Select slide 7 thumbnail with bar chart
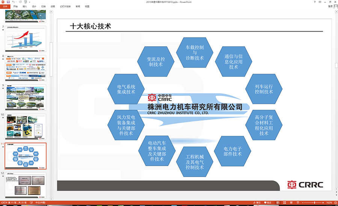338x206 pixels. [26, 39]
